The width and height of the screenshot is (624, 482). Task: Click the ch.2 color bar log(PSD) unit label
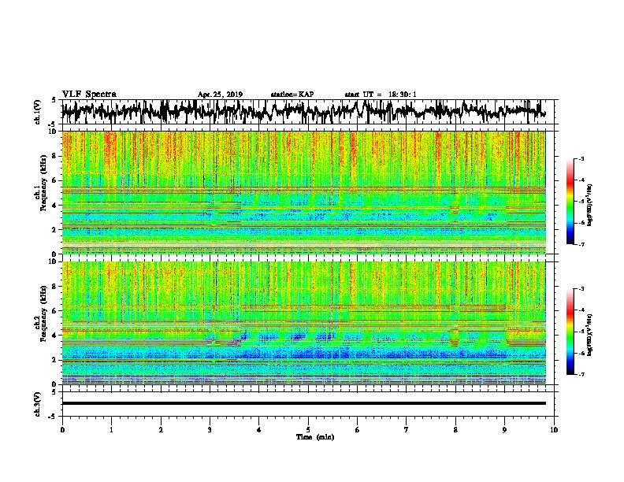(x=590, y=335)
